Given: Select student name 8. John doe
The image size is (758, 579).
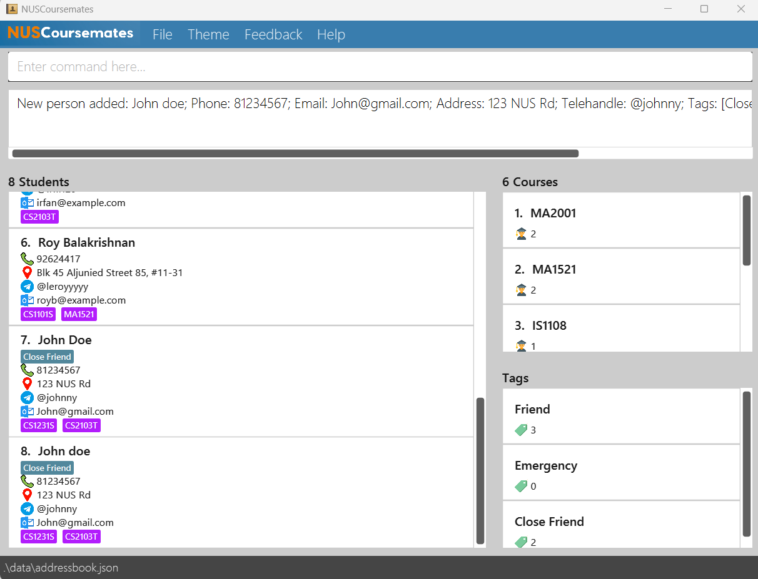Looking at the screenshot, I should (55, 451).
